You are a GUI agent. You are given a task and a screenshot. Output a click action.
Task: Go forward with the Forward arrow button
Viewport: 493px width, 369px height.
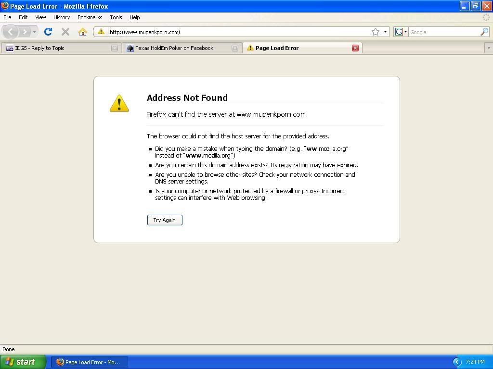click(25, 32)
